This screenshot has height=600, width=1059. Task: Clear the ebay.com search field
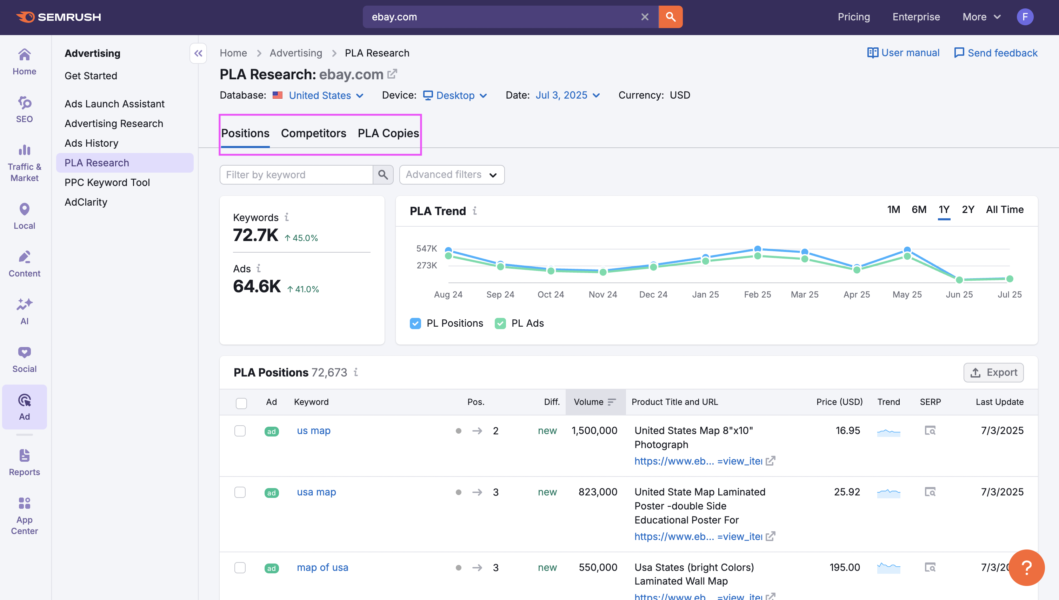coord(645,17)
